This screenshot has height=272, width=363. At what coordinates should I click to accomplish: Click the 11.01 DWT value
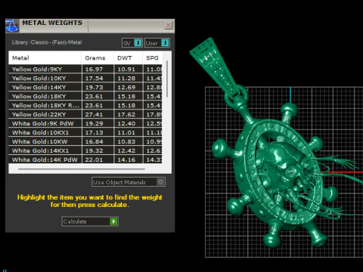126,133
